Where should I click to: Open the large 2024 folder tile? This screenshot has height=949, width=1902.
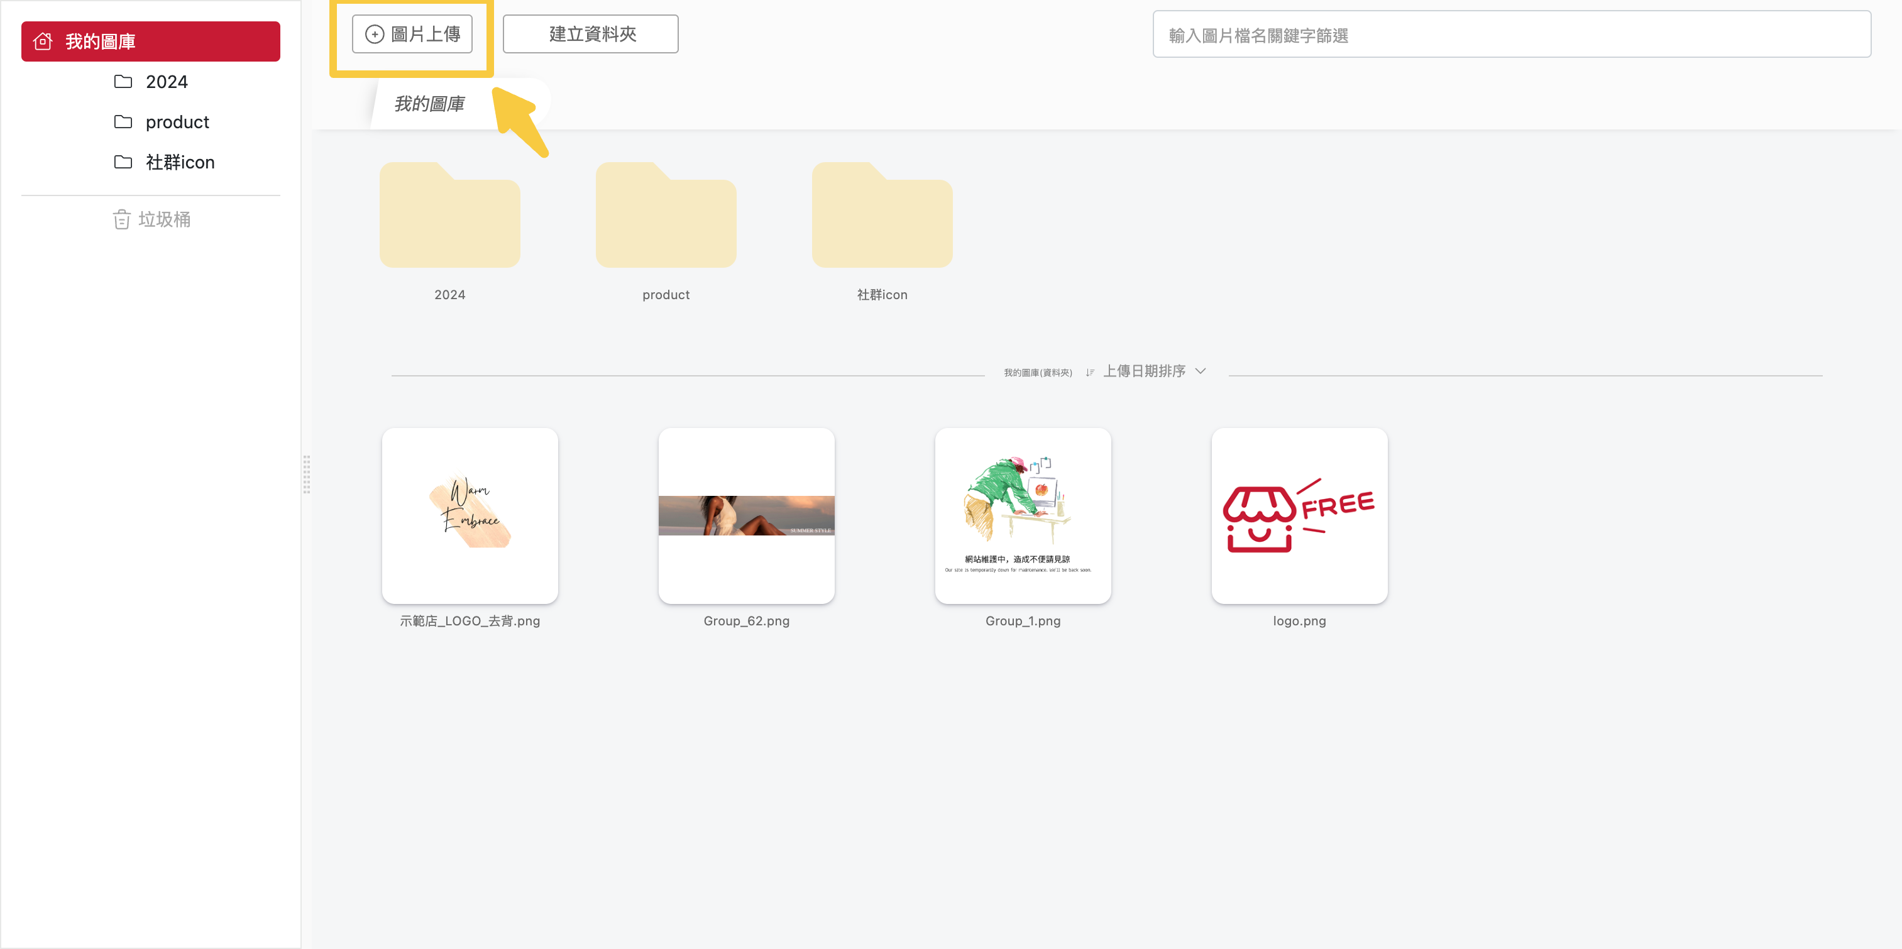(x=449, y=215)
